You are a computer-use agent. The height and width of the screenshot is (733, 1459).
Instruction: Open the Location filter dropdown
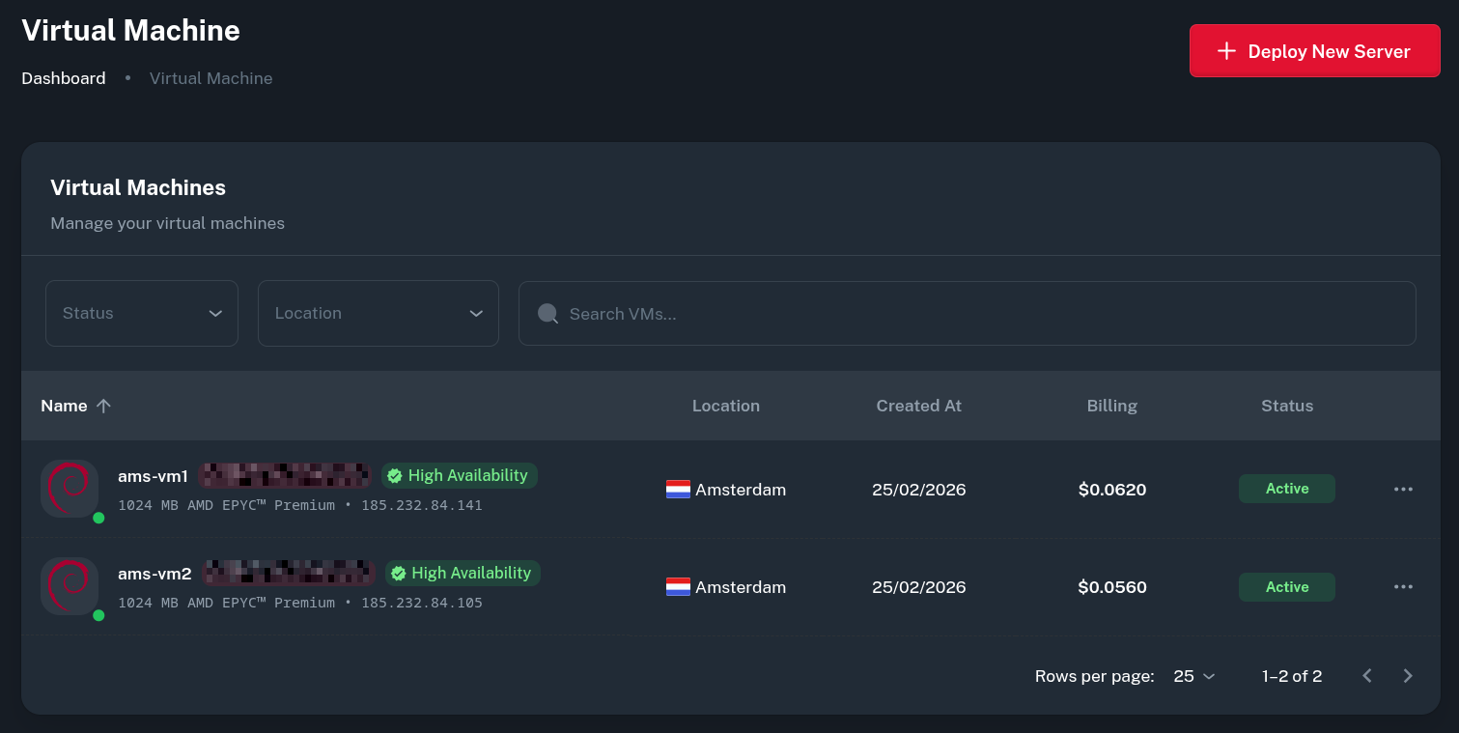click(378, 313)
